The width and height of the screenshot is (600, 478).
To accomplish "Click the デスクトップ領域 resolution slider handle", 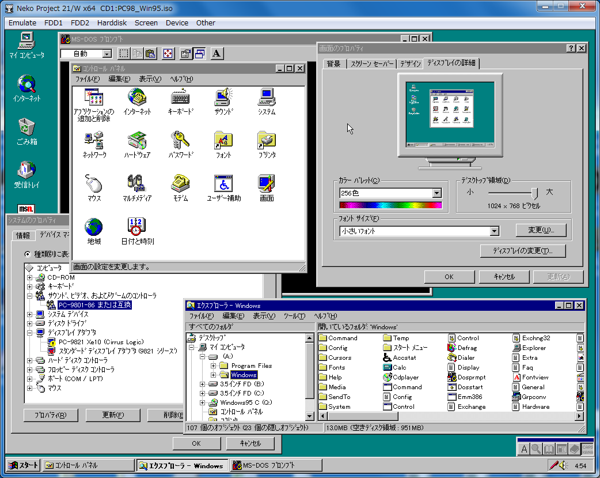I will [x=534, y=193].
